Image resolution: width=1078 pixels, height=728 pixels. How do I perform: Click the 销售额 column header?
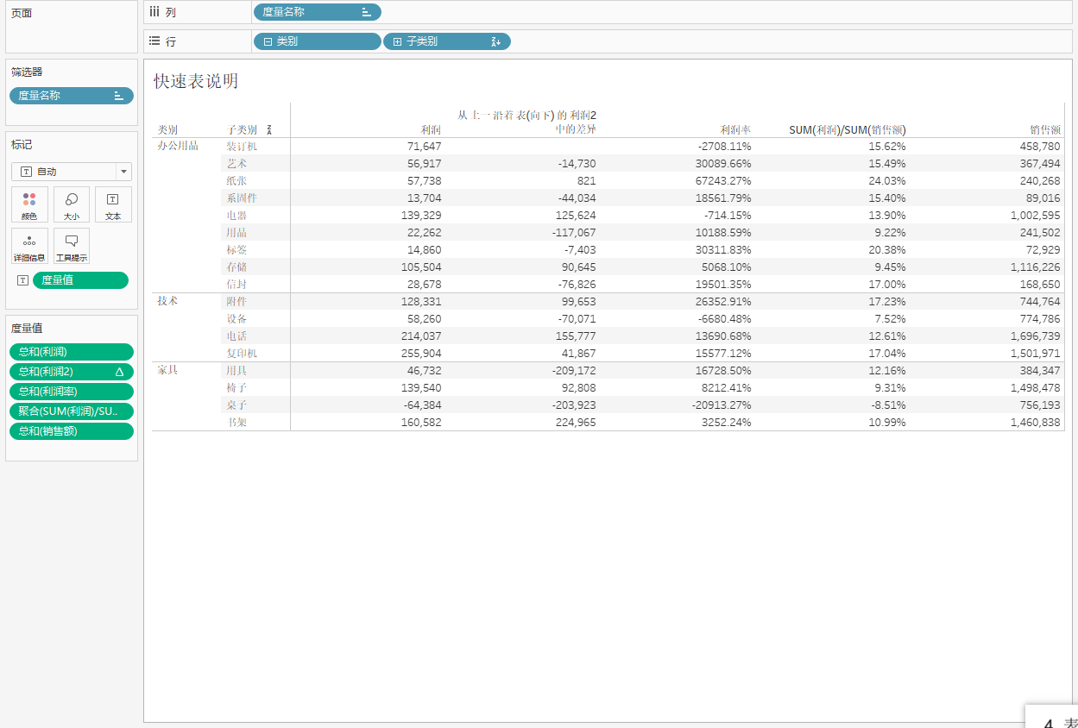click(1044, 130)
